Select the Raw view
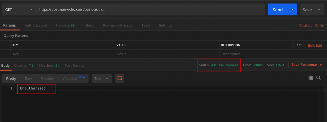 click(x=28, y=79)
